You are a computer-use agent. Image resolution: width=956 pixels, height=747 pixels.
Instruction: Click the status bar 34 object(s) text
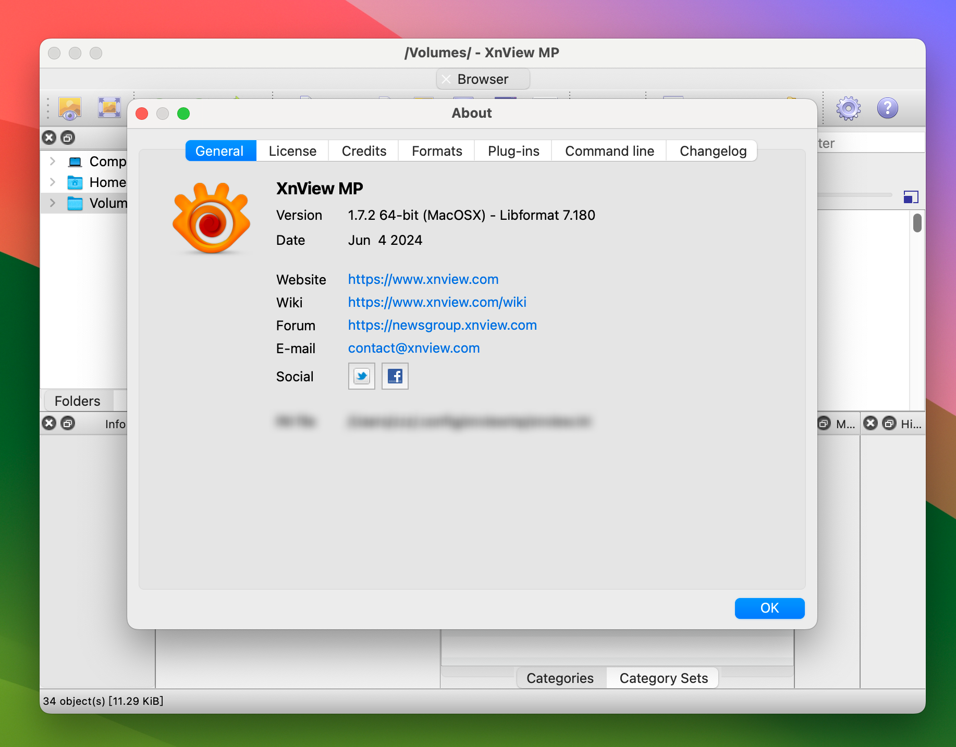click(103, 701)
